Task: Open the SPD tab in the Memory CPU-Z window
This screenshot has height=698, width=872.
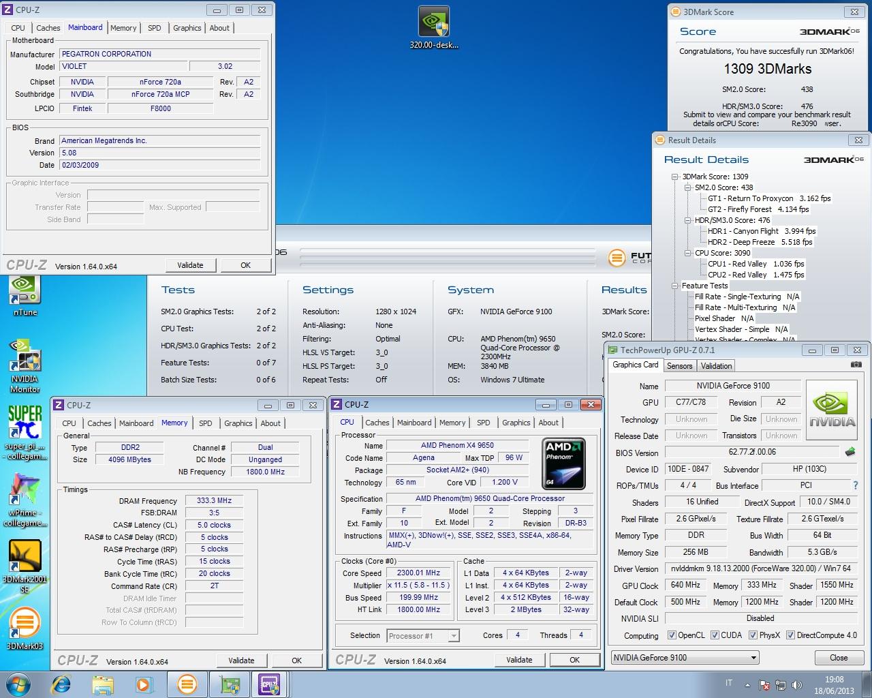Action: tap(205, 423)
